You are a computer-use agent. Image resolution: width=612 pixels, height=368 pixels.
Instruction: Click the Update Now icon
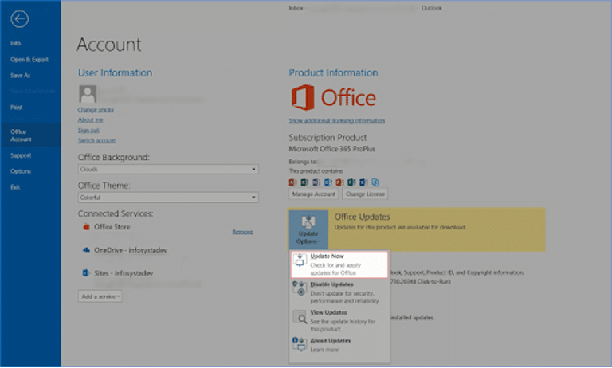[300, 260]
